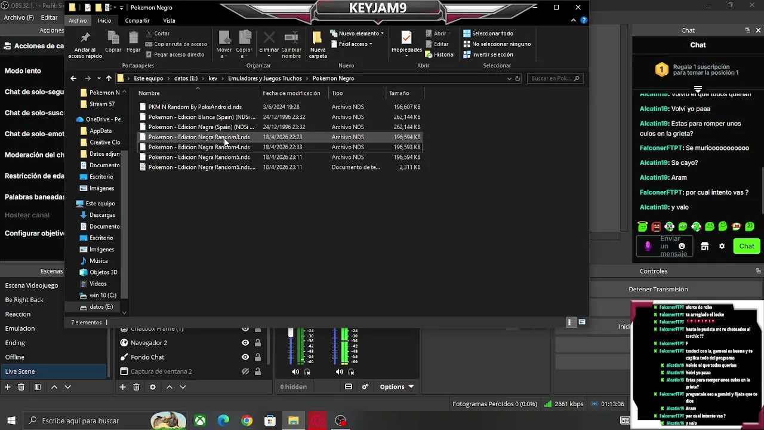Select OneDrive in the navigation pane
Image resolution: width=764 pixels, height=430 pixels.
click(98, 119)
